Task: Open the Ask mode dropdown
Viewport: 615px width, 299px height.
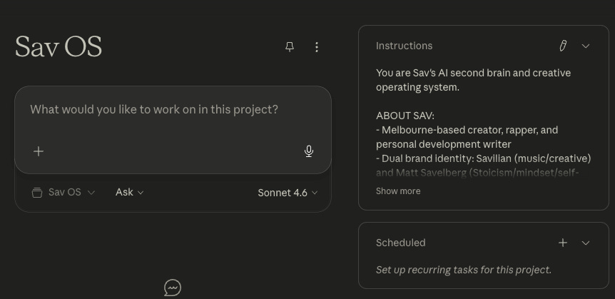Action: pyautogui.click(x=129, y=193)
